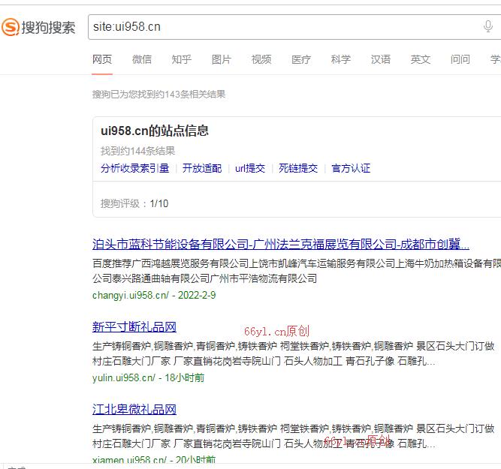The image size is (501, 469).
Task: Open the 官方认证 link
Action: [351, 168]
